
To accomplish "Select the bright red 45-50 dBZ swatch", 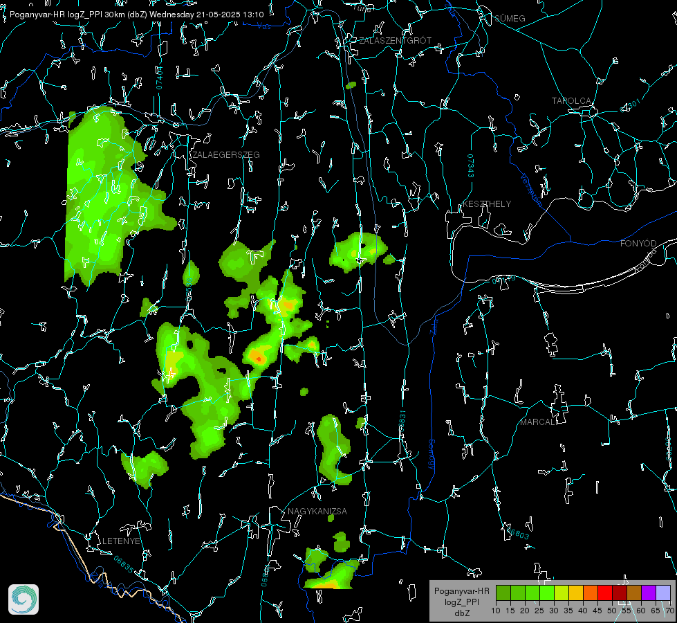I will (x=605, y=593).
